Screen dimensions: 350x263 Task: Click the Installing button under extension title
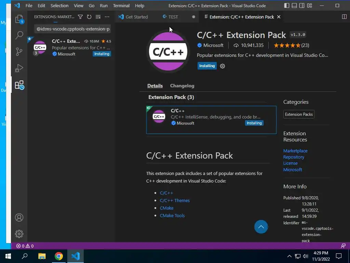(207, 66)
